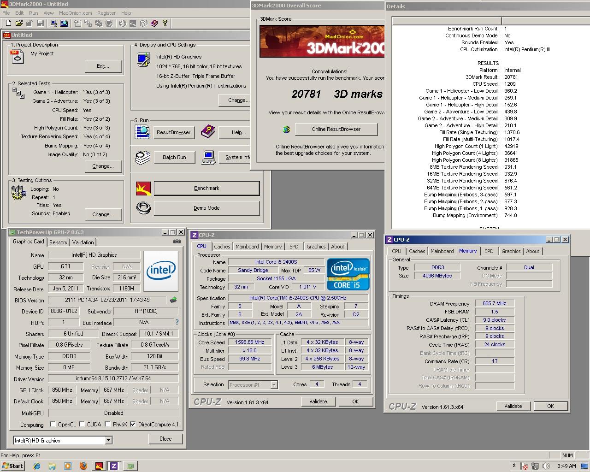Screen dimensions: 590x472
Task: Toggle the CUDA checkbox in GPU-Z
Action: pyautogui.click(x=82, y=425)
